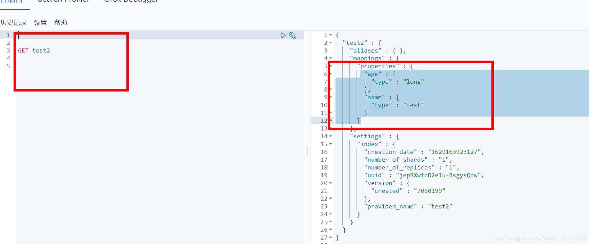Screen dimensions: 589x244
Task: Switch to Search Profiler tab
Action: click(x=63, y=1)
